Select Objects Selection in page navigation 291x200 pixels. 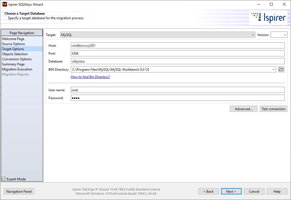click(x=15, y=54)
